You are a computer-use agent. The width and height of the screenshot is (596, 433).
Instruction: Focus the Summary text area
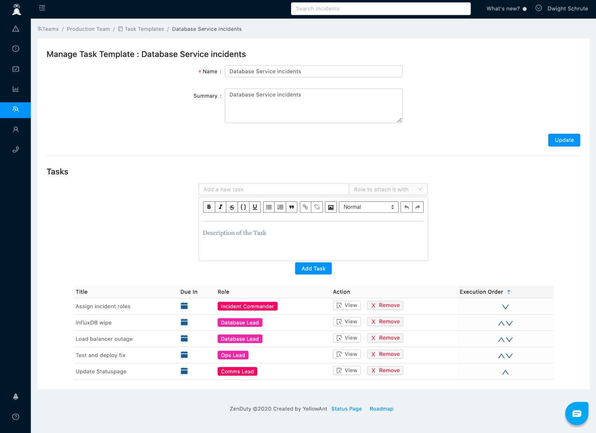click(x=314, y=106)
